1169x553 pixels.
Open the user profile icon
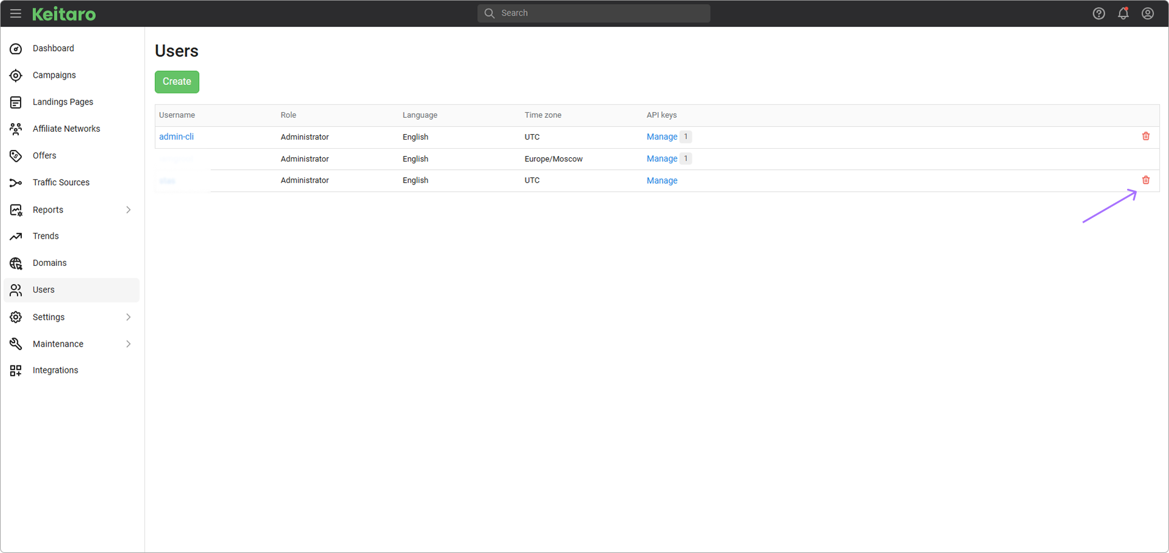pyautogui.click(x=1147, y=13)
